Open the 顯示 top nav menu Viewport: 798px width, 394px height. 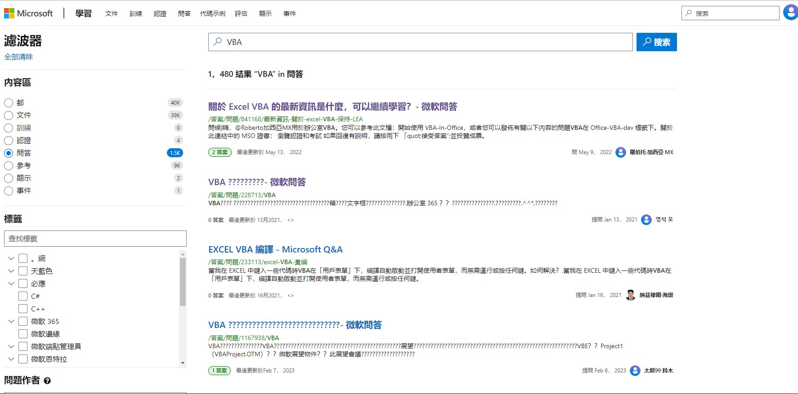click(265, 13)
